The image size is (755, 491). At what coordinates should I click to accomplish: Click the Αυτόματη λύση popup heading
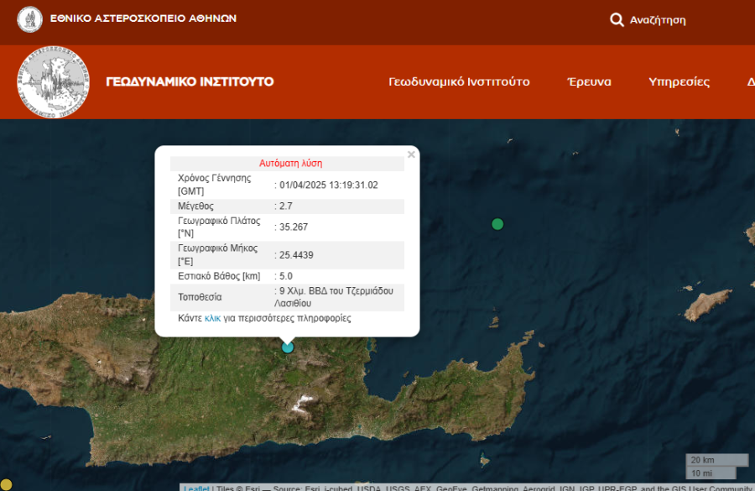290,164
